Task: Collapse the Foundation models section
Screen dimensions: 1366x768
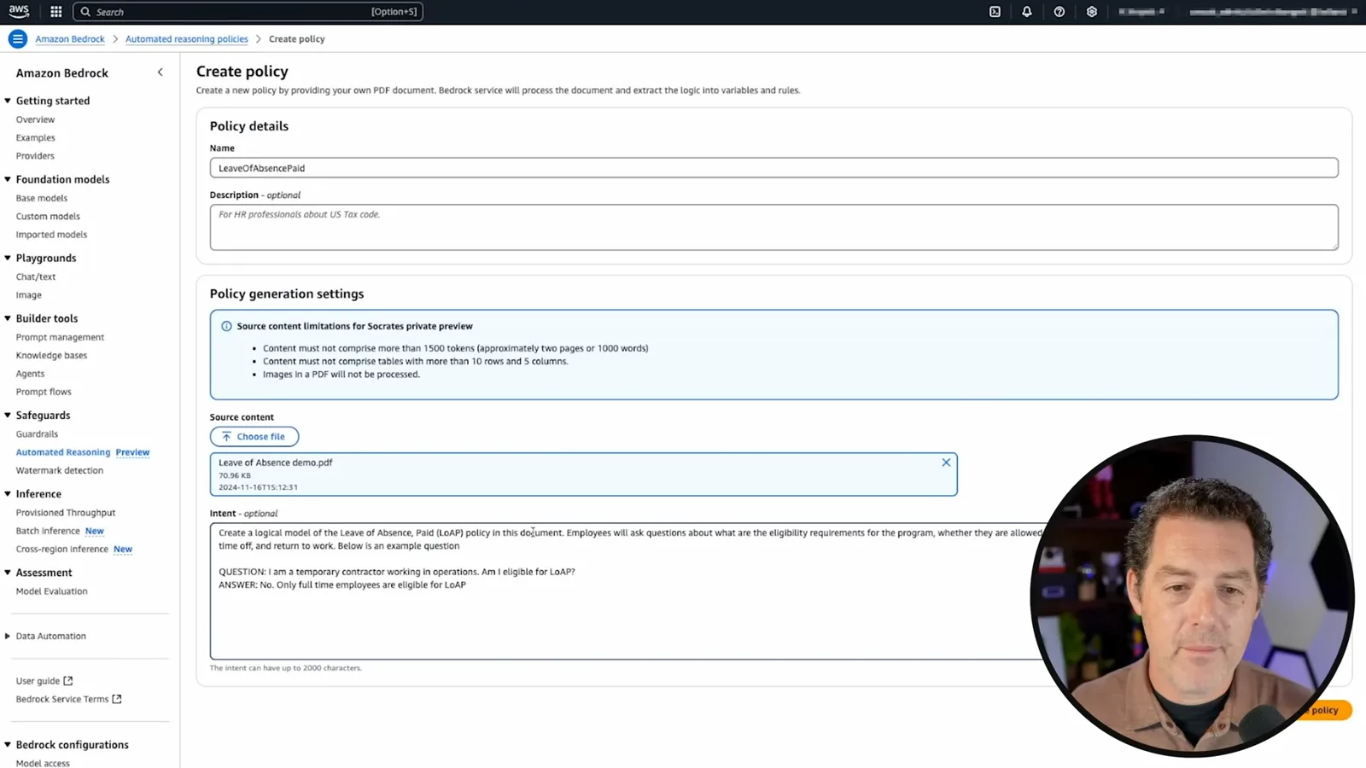Action: pos(8,179)
